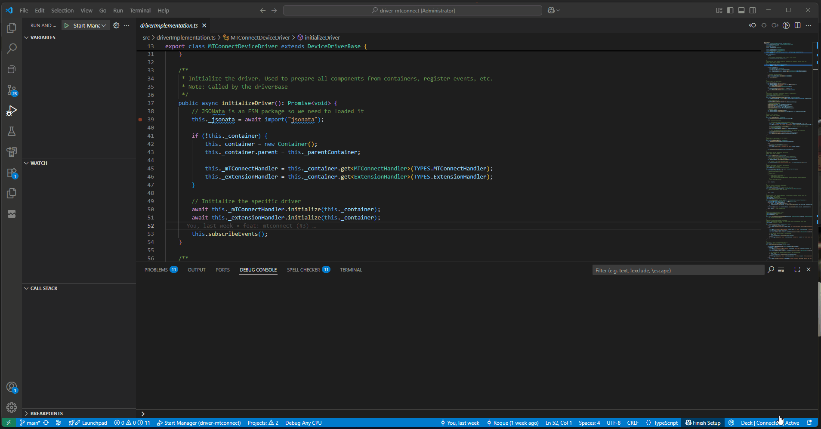Screen dimensions: 821x429
Task: Click the code minimap overview
Action: [x=788, y=151]
